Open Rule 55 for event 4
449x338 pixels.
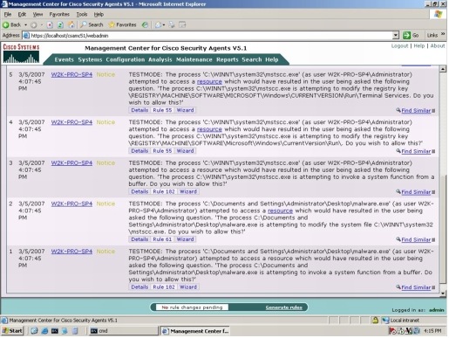click(x=162, y=151)
